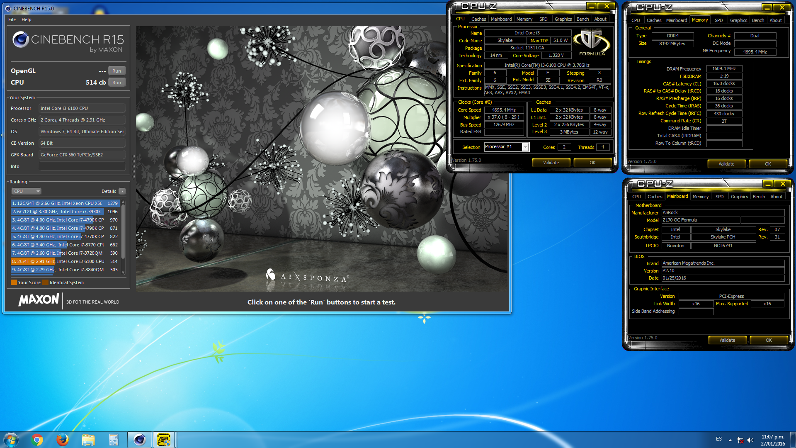796x448 pixels.
Task: Click OK in CPU-Z Mainboard window
Action: [769, 340]
